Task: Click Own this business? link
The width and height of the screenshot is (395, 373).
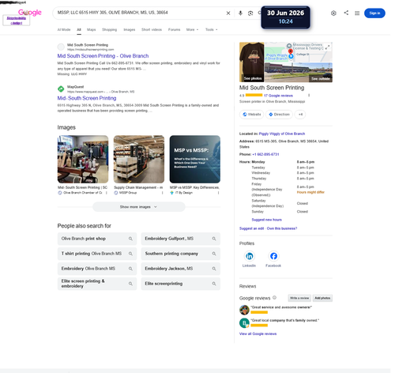Action: (282, 228)
